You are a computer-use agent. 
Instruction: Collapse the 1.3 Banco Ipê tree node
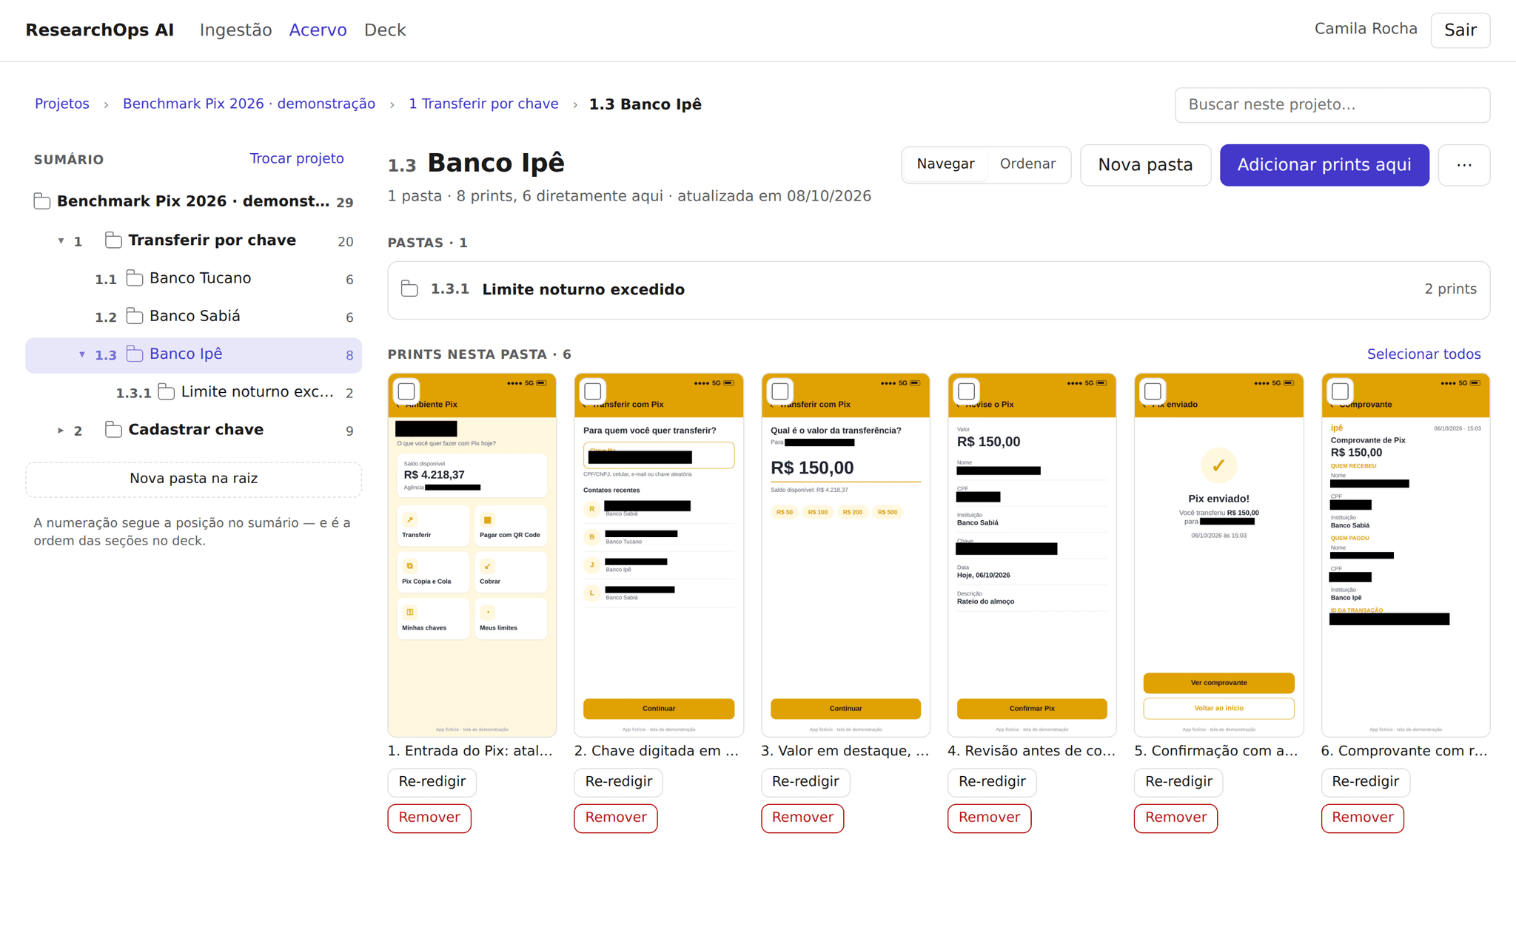82,354
